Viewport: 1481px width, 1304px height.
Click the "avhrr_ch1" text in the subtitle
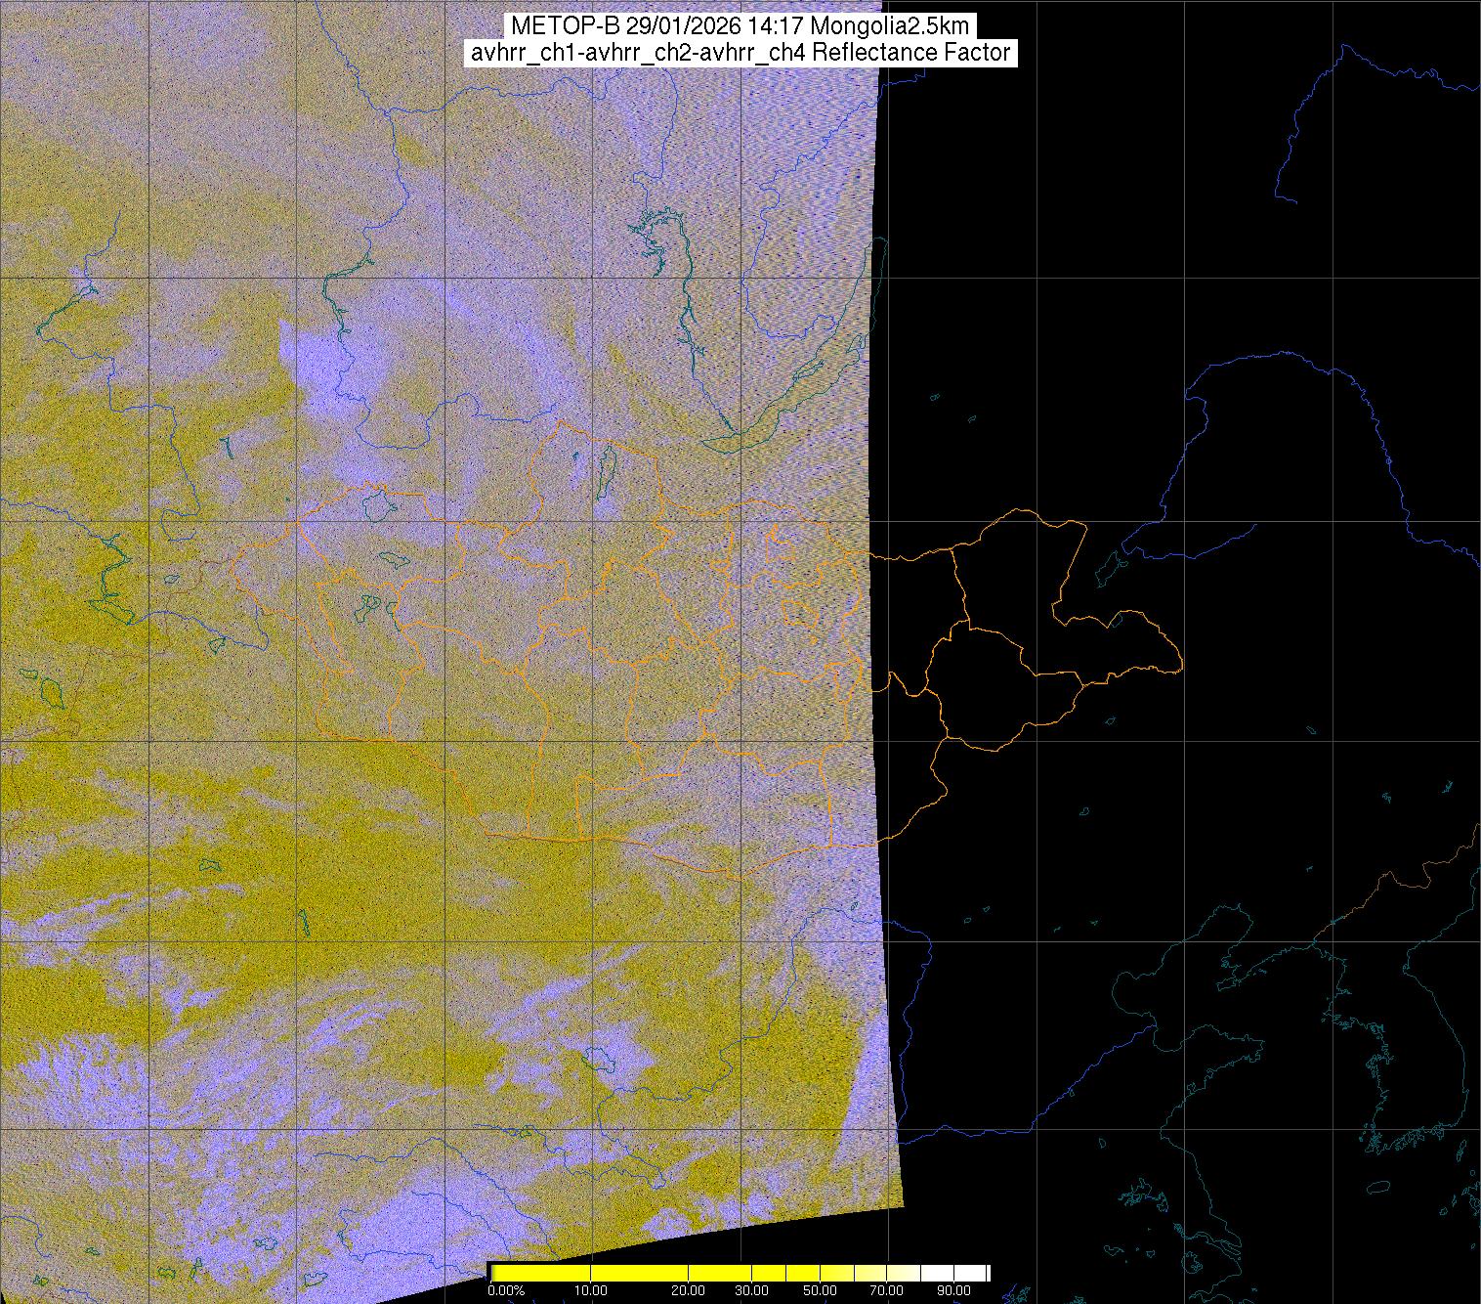(x=518, y=53)
